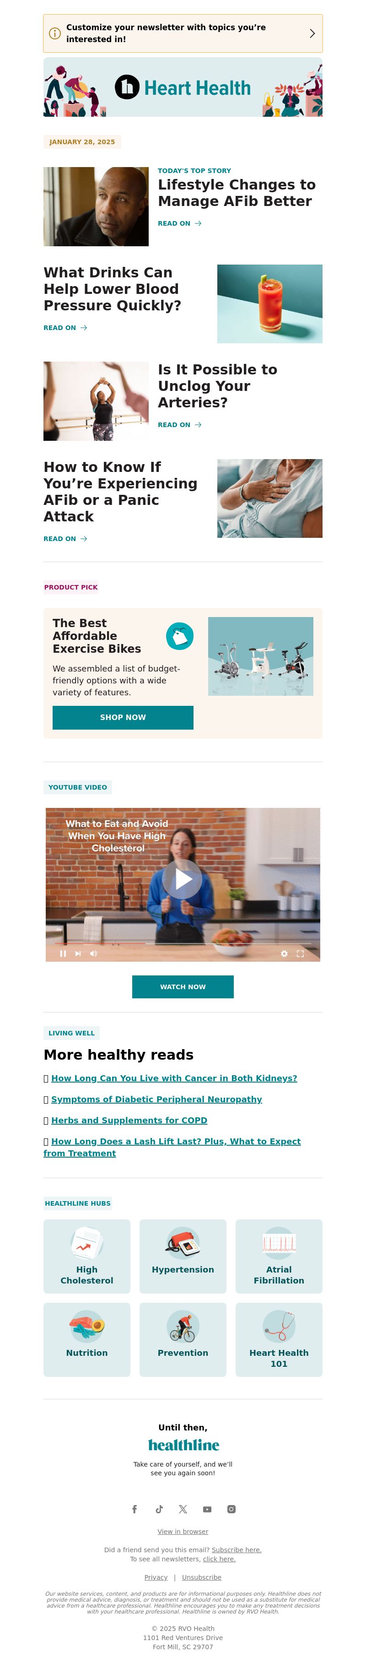Open the Atrial Fibrillation hub tile
The width and height of the screenshot is (366, 1668).
(x=279, y=1256)
